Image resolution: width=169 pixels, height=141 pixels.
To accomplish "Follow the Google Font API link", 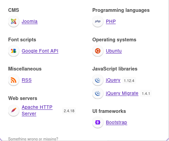I will [40, 51].
